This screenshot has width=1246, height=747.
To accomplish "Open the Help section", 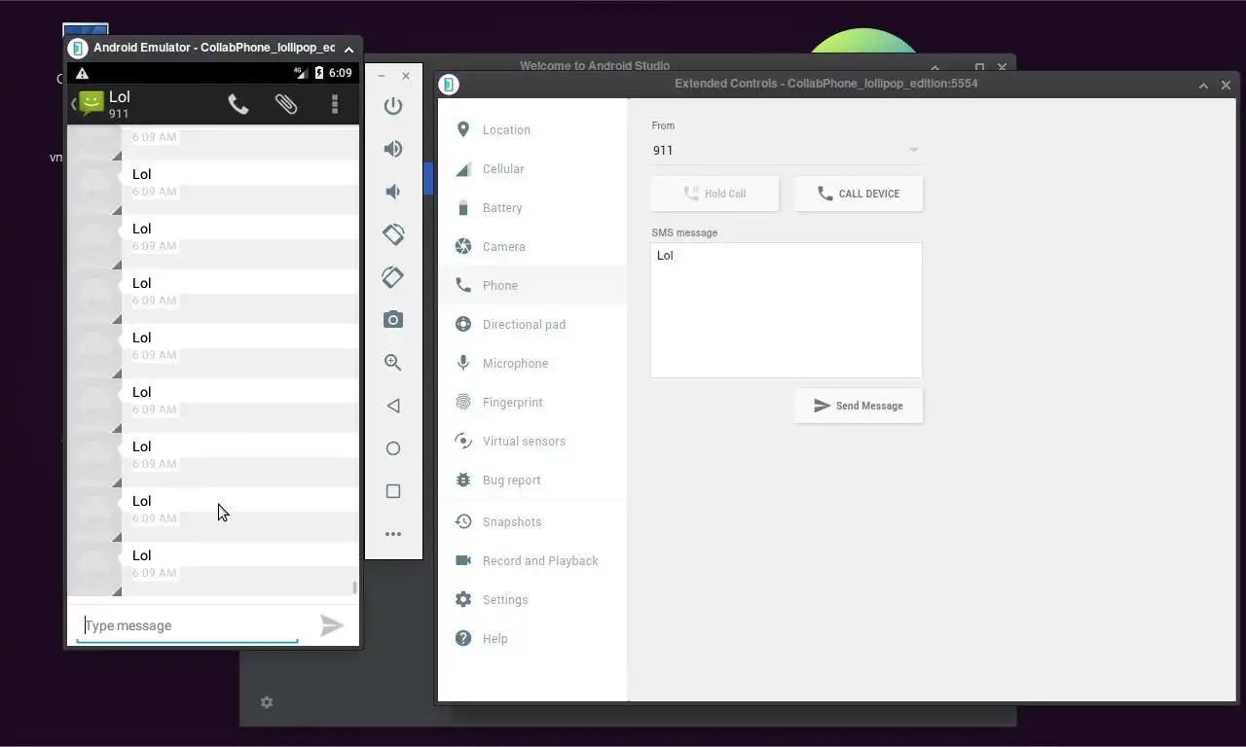I will coord(532,638).
